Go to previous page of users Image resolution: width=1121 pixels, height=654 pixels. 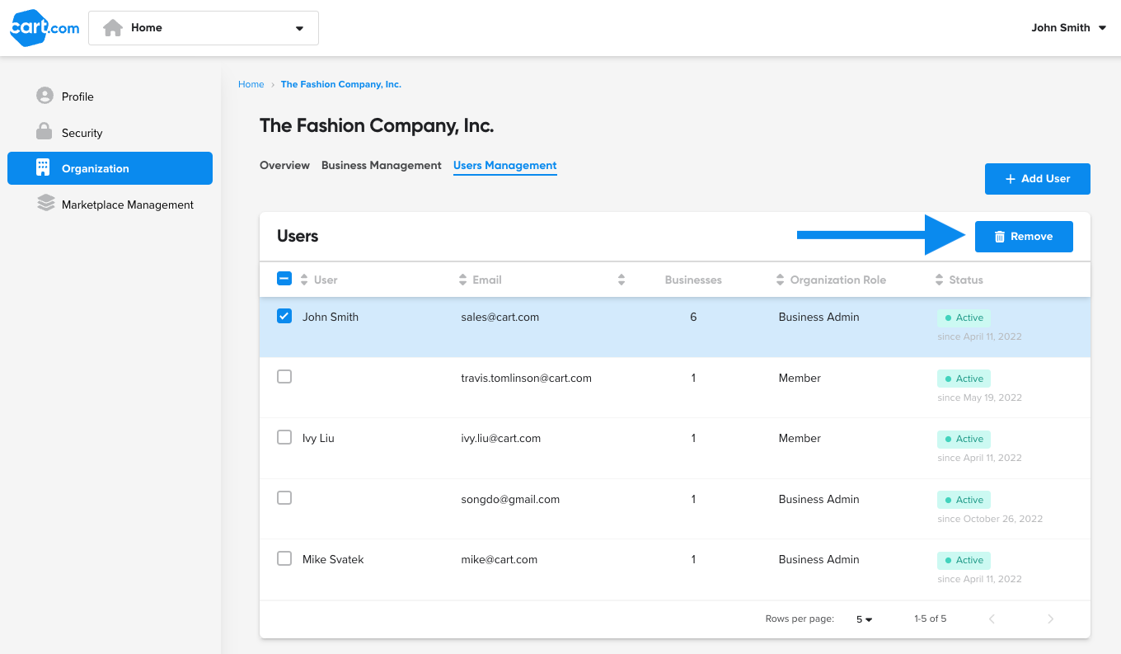992,619
